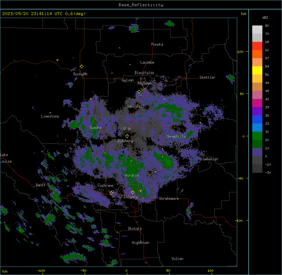
Task: Click the Lake Louise label
Action: pos(6,158)
